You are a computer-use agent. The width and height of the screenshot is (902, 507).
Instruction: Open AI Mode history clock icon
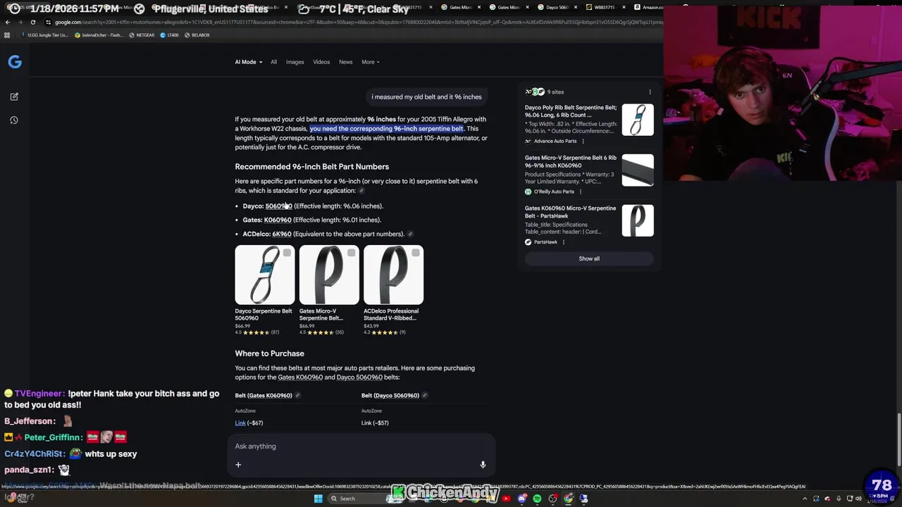click(x=14, y=120)
